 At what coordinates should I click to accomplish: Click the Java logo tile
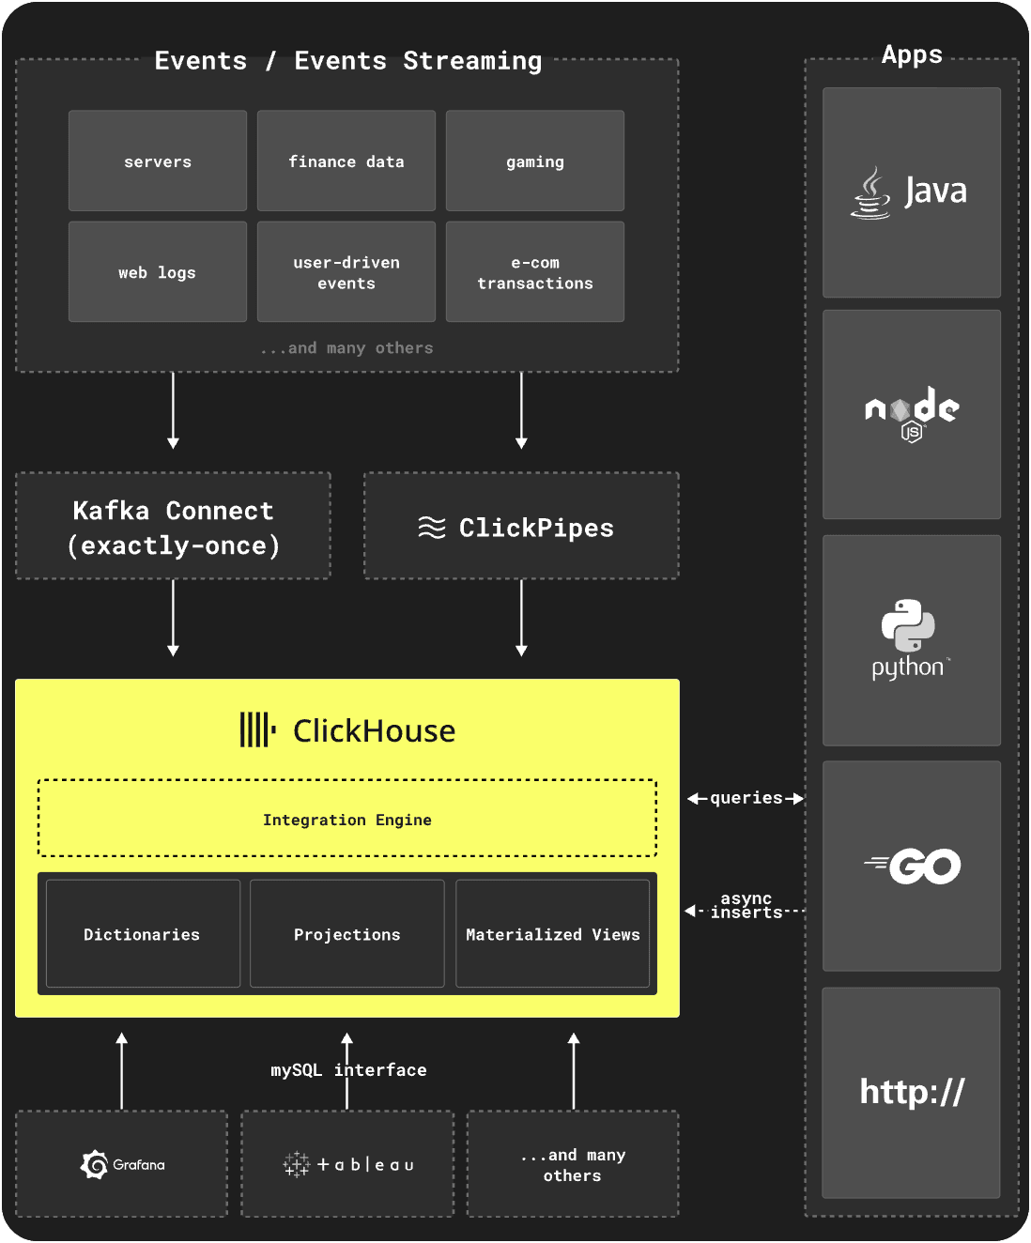[912, 192]
